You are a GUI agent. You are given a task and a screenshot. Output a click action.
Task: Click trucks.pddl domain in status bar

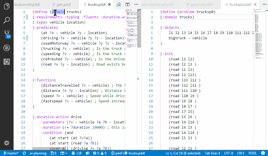[x=135, y=153]
